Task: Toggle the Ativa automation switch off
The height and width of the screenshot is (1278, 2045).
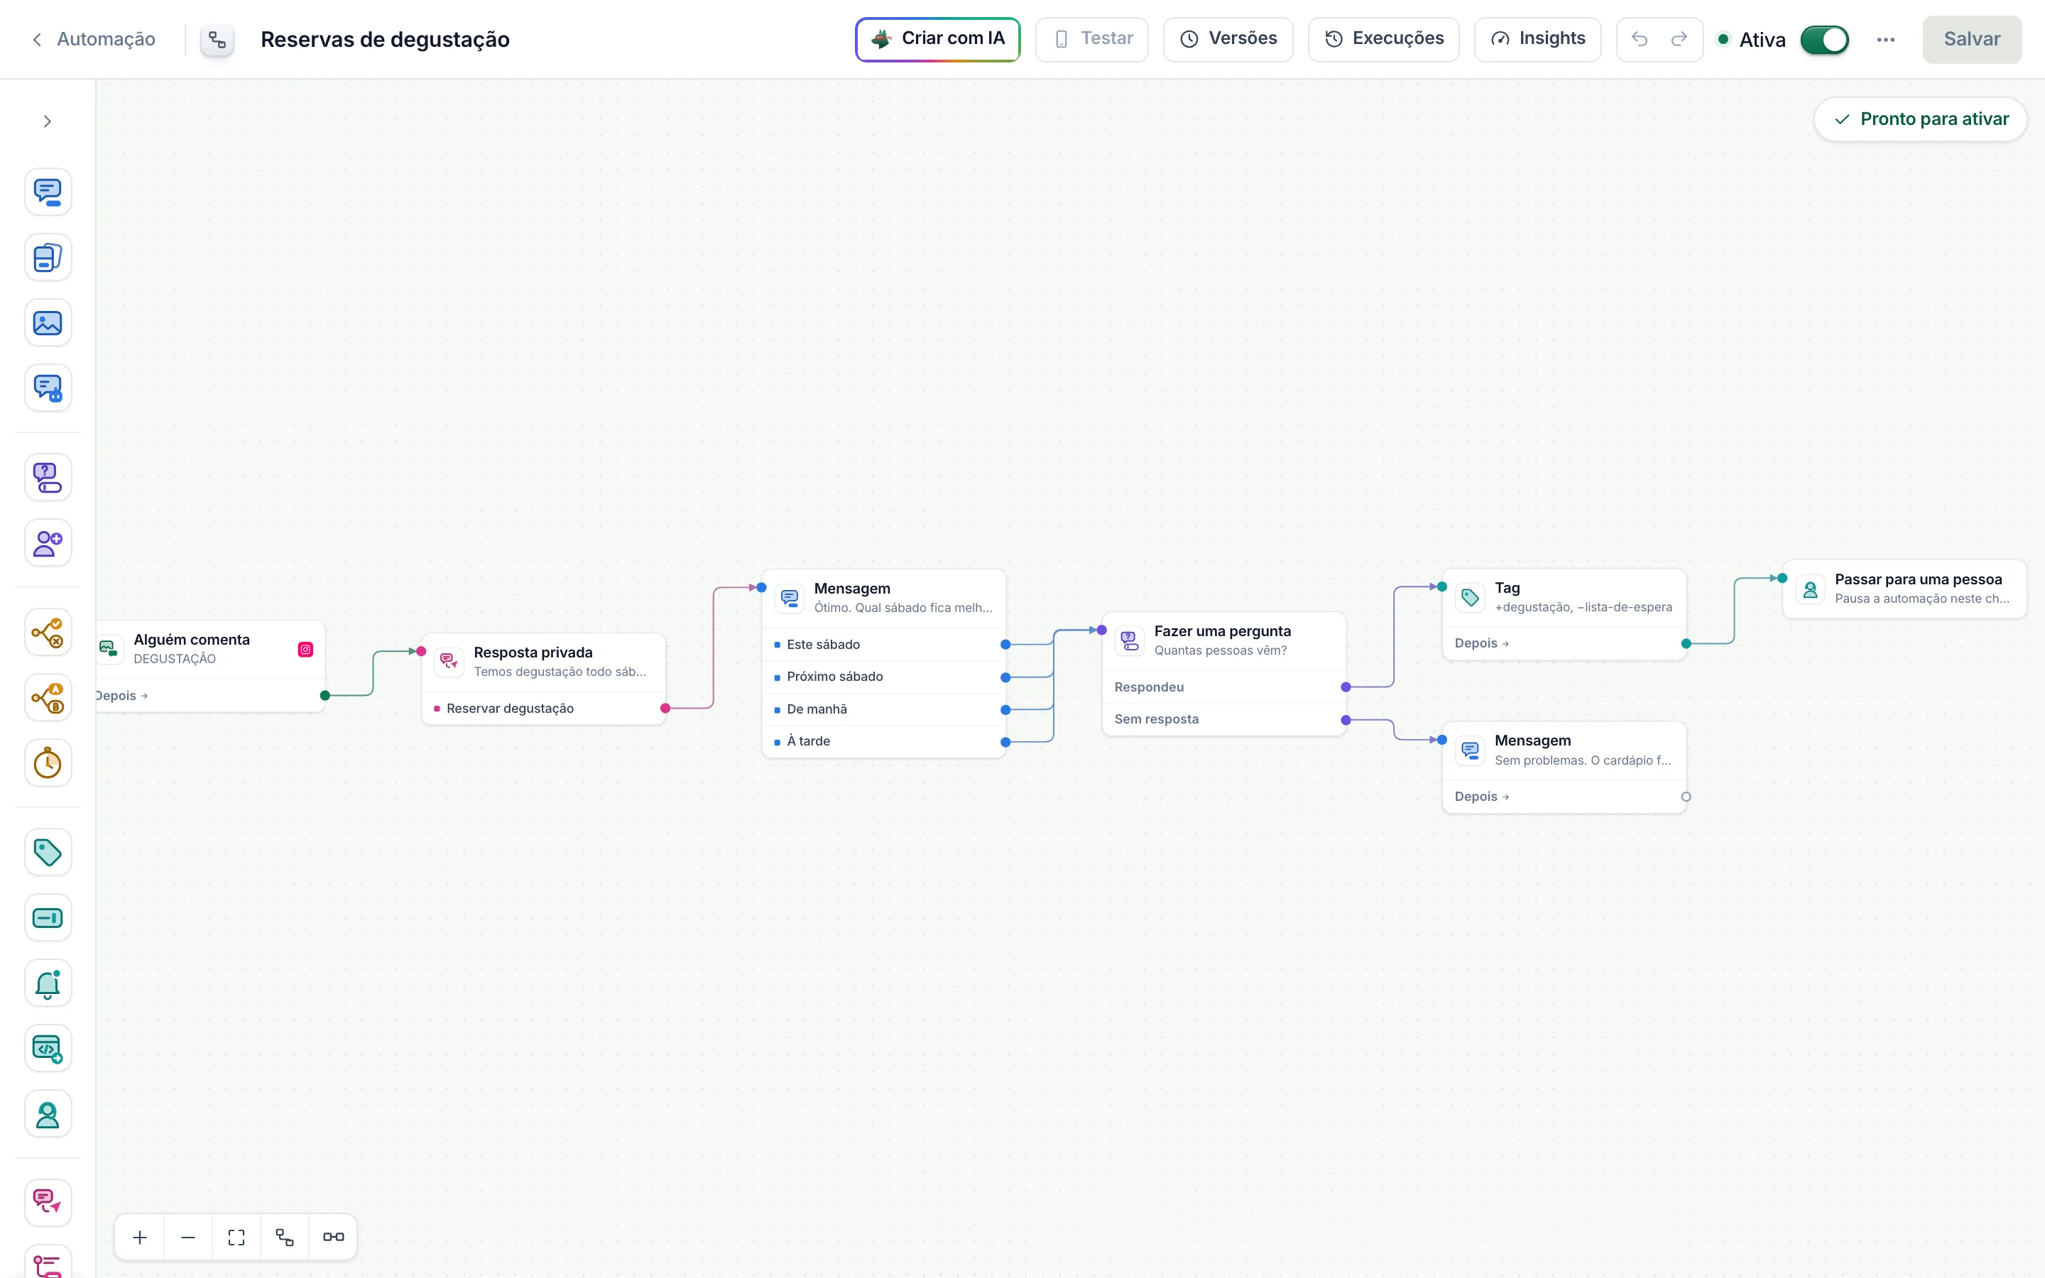Action: tap(1824, 40)
